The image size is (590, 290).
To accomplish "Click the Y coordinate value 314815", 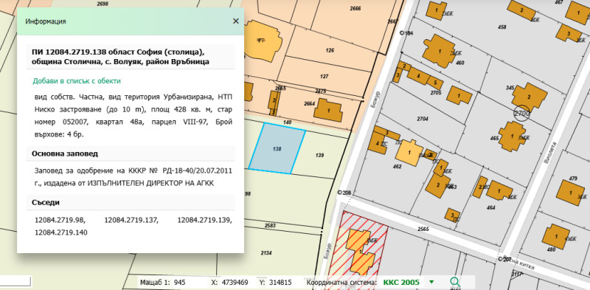I will [280, 283].
